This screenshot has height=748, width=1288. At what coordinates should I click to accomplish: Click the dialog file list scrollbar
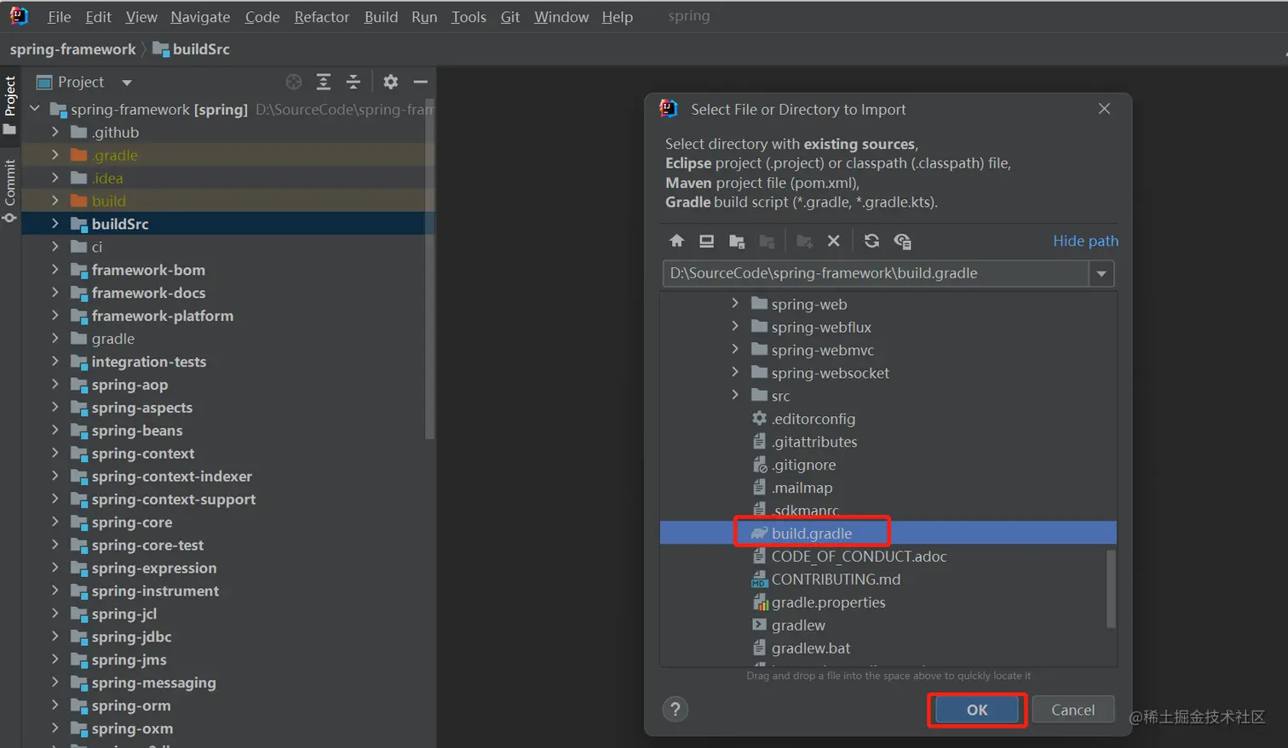(1110, 589)
